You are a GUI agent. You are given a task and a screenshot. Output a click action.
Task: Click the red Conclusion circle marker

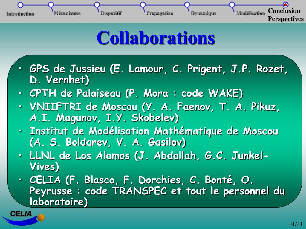tap(285, 4)
